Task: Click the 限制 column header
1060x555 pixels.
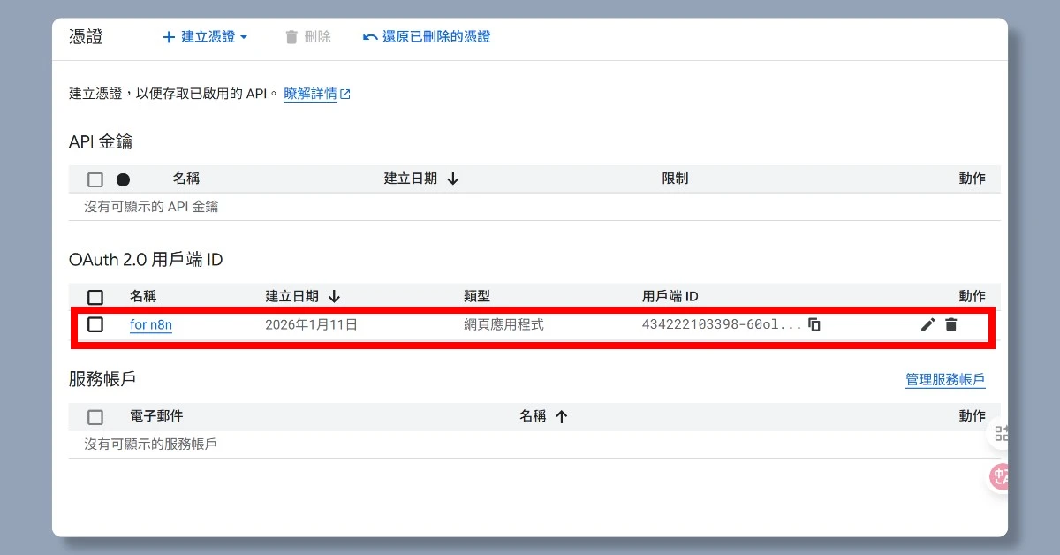Action: coord(675,179)
